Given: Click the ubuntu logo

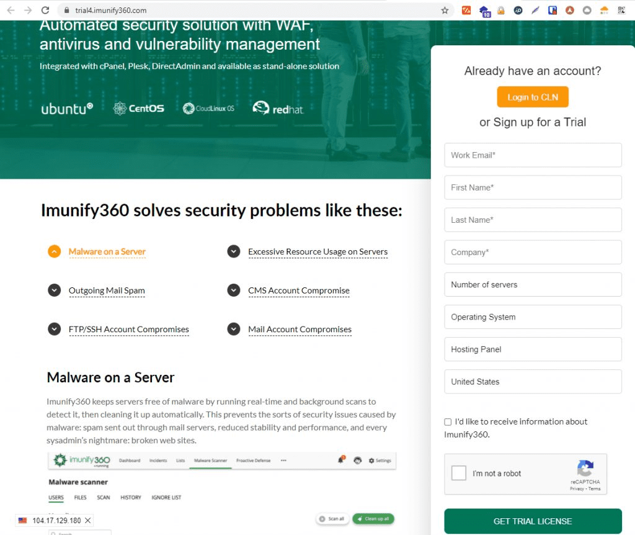Looking at the screenshot, I should [x=67, y=109].
